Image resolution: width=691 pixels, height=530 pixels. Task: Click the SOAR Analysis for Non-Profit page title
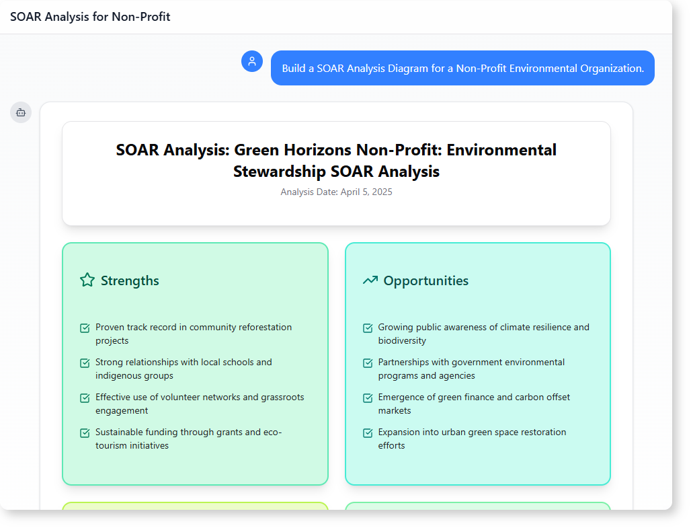click(x=90, y=17)
